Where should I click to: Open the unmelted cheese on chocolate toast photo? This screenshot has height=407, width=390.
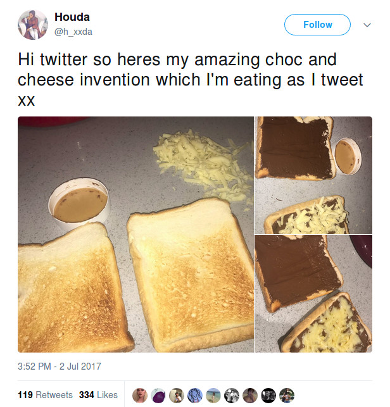(x=313, y=175)
